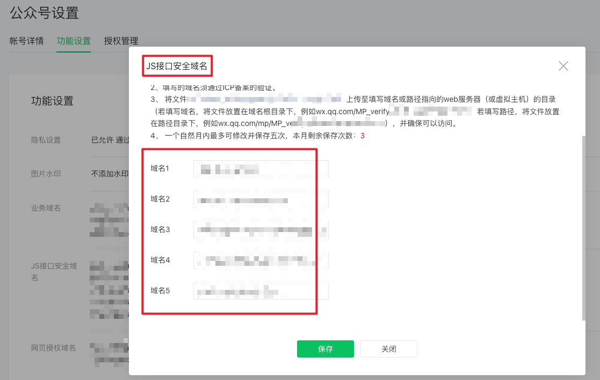Focus the 域名2 input field
Image resolution: width=600 pixels, height=380 pixels.
pyautogui.click(x=261, y=199)
